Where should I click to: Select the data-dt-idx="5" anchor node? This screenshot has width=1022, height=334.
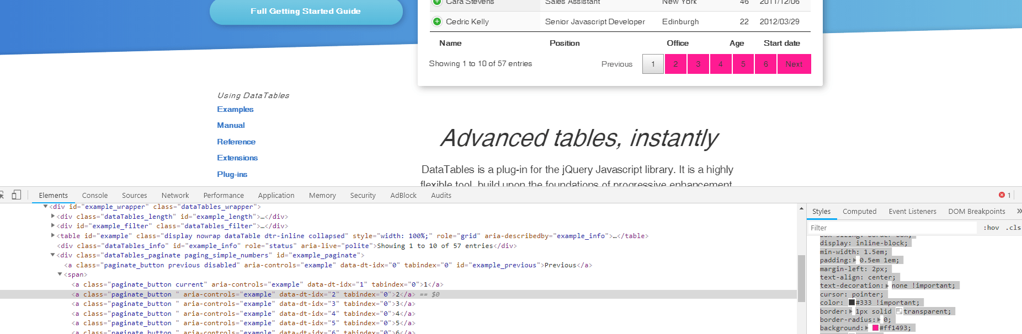point(243,323)
